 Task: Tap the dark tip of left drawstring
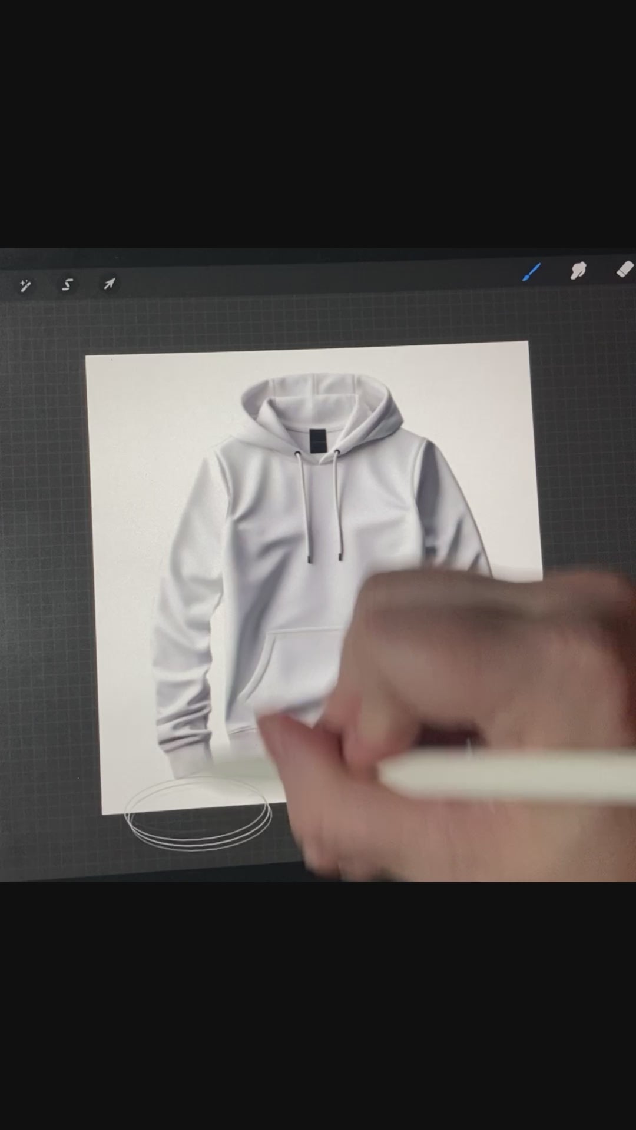coord(310,557)
